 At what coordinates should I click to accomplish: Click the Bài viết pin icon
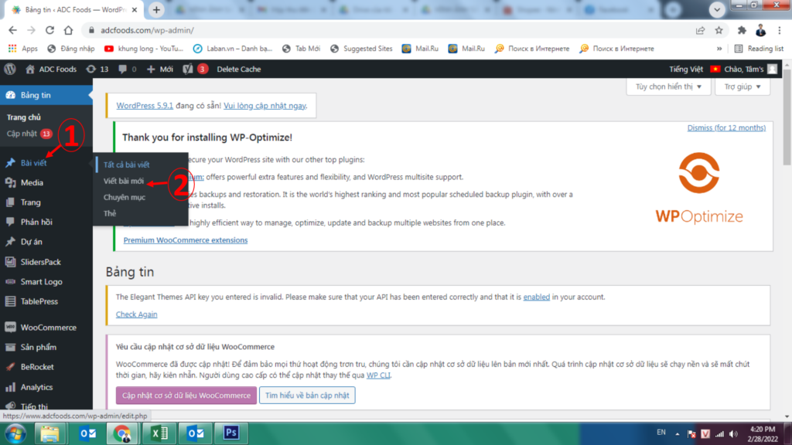(x=10, y=162)
